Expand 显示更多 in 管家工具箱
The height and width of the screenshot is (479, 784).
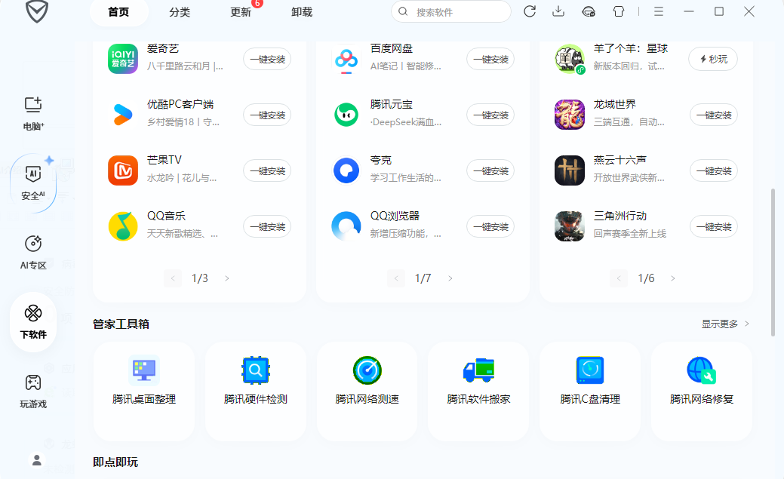point(725,324)
